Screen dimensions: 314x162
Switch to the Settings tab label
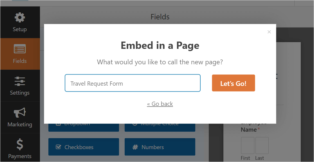(x=20, y=93)
